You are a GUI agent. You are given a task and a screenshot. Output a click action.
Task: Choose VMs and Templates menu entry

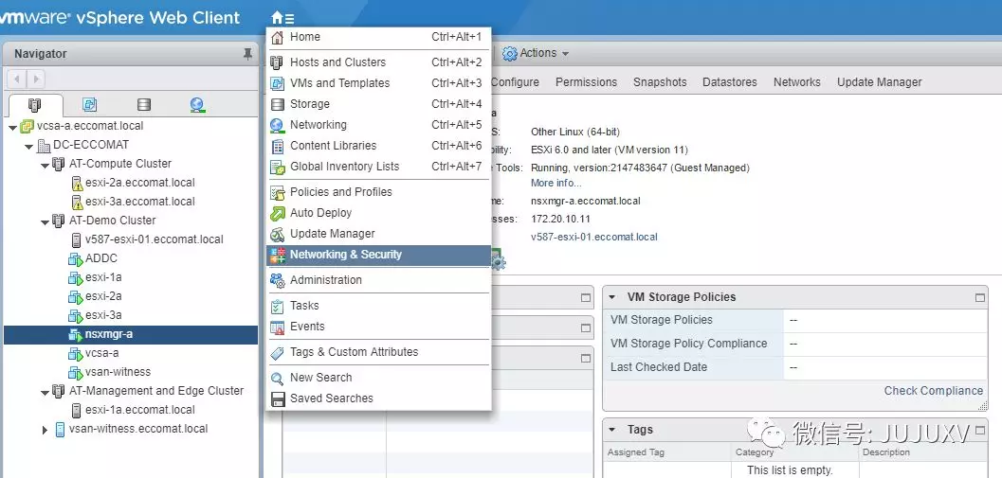click(378, 83)
